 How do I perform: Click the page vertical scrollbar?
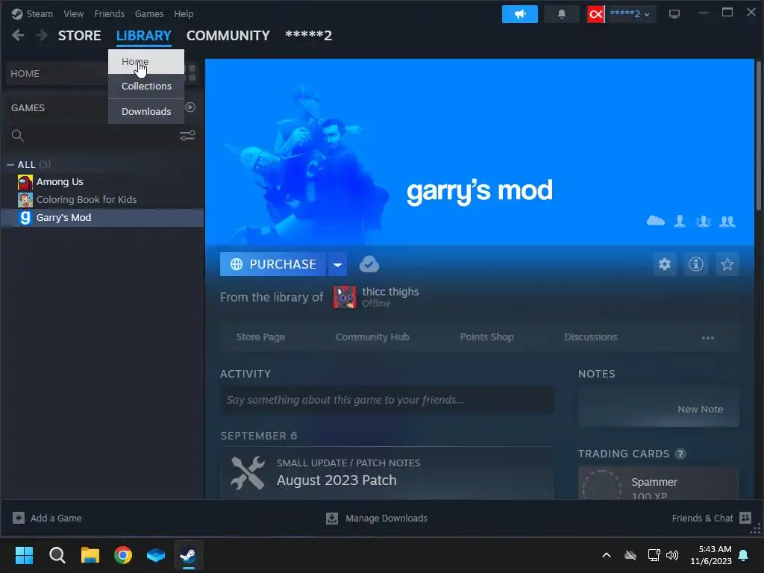pos(758,137)
